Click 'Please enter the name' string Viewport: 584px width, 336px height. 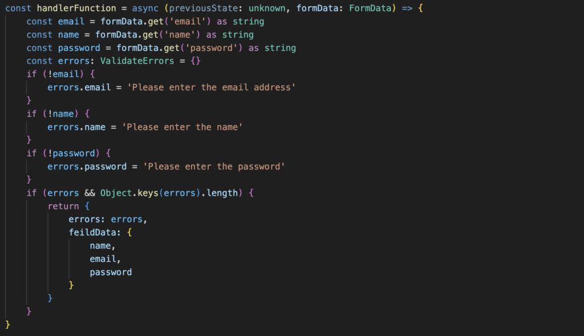[x=182, y=127]
